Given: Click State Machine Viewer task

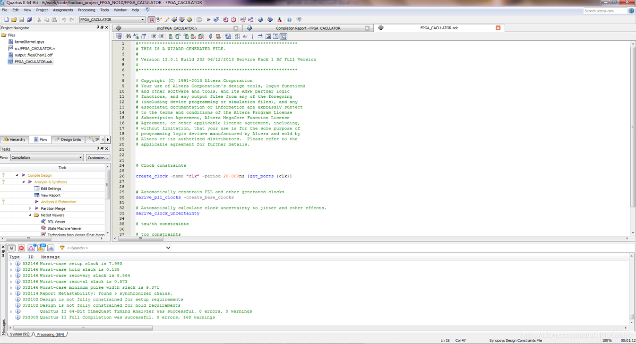Looking at the screenshot, I should [x=64, y=228].
